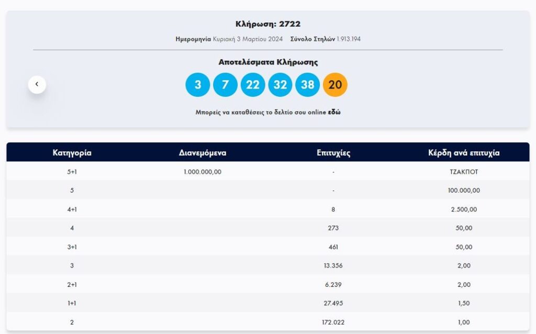
Task: Go to the previous draw with the left arrow
Action: coord(37,84)
